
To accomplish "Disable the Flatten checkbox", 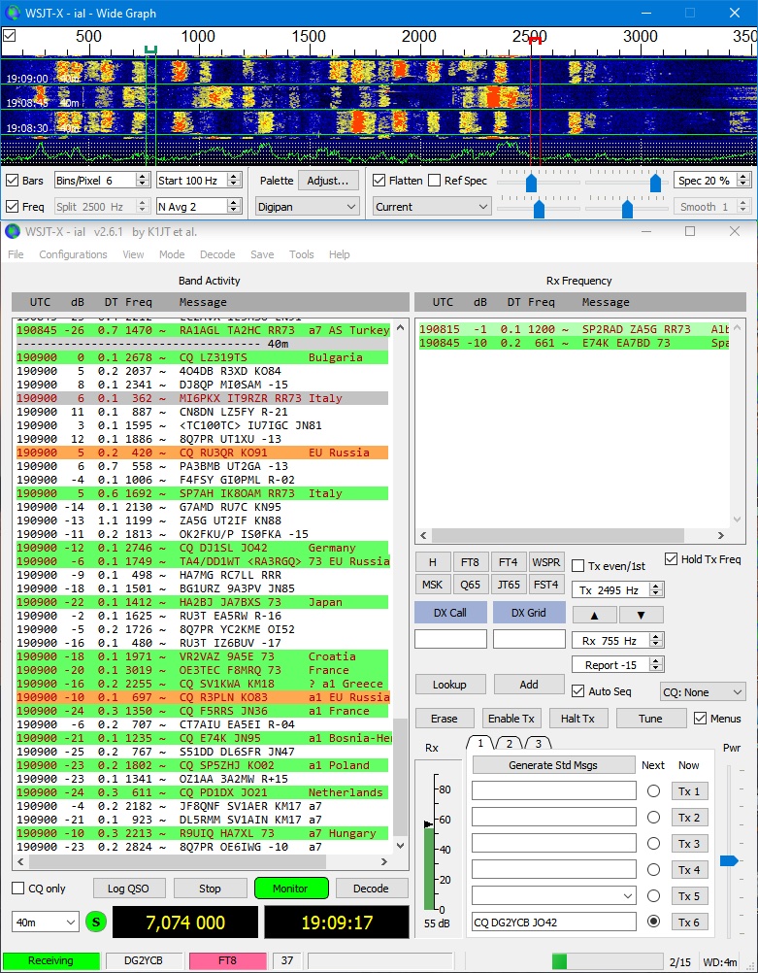I will point(379,181).
